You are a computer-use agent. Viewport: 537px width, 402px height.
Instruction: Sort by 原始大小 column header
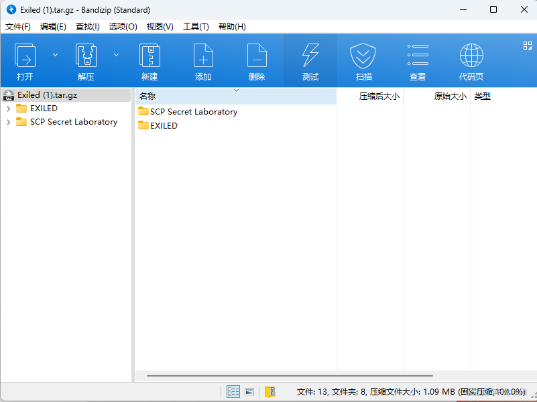click(x=437, y=96)
